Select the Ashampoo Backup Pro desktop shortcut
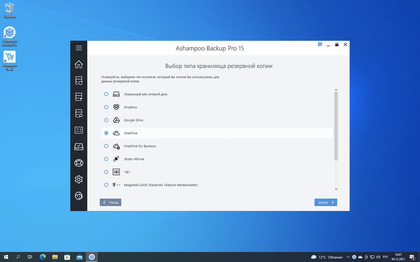Screen dimensions: 420x262 (10, 36)
